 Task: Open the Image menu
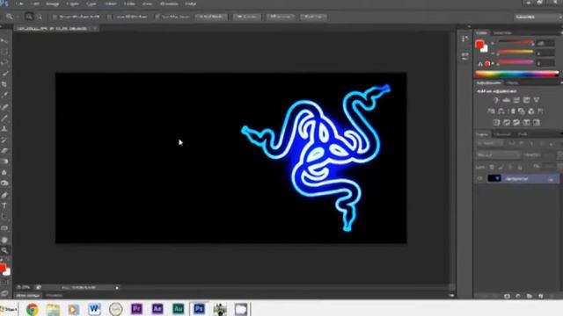(53, 4)
